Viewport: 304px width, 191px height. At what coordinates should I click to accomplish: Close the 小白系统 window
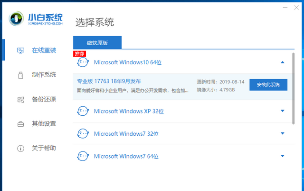[296, 8]
